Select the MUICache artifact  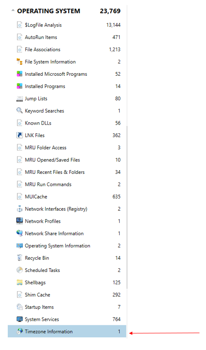(67, 197)
